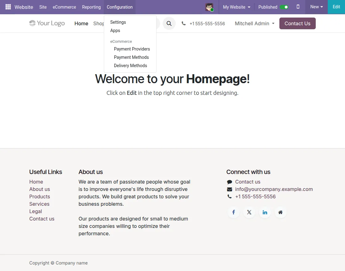Open the eCommerce menu in top bar
The height and width of the screenshot is (271, 345).
(64, 7)
